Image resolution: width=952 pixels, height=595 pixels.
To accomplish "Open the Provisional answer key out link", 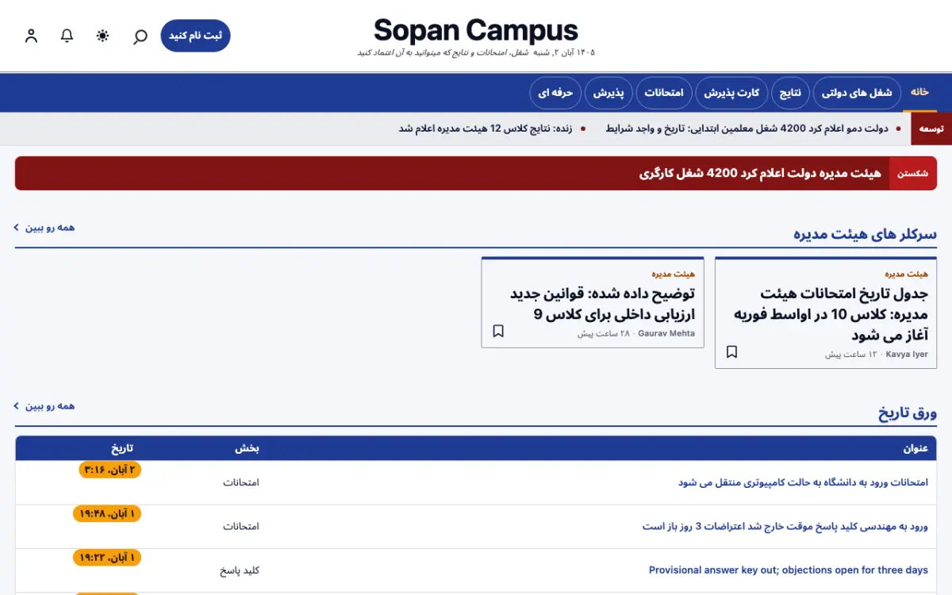I will click(x=789, y=570).
